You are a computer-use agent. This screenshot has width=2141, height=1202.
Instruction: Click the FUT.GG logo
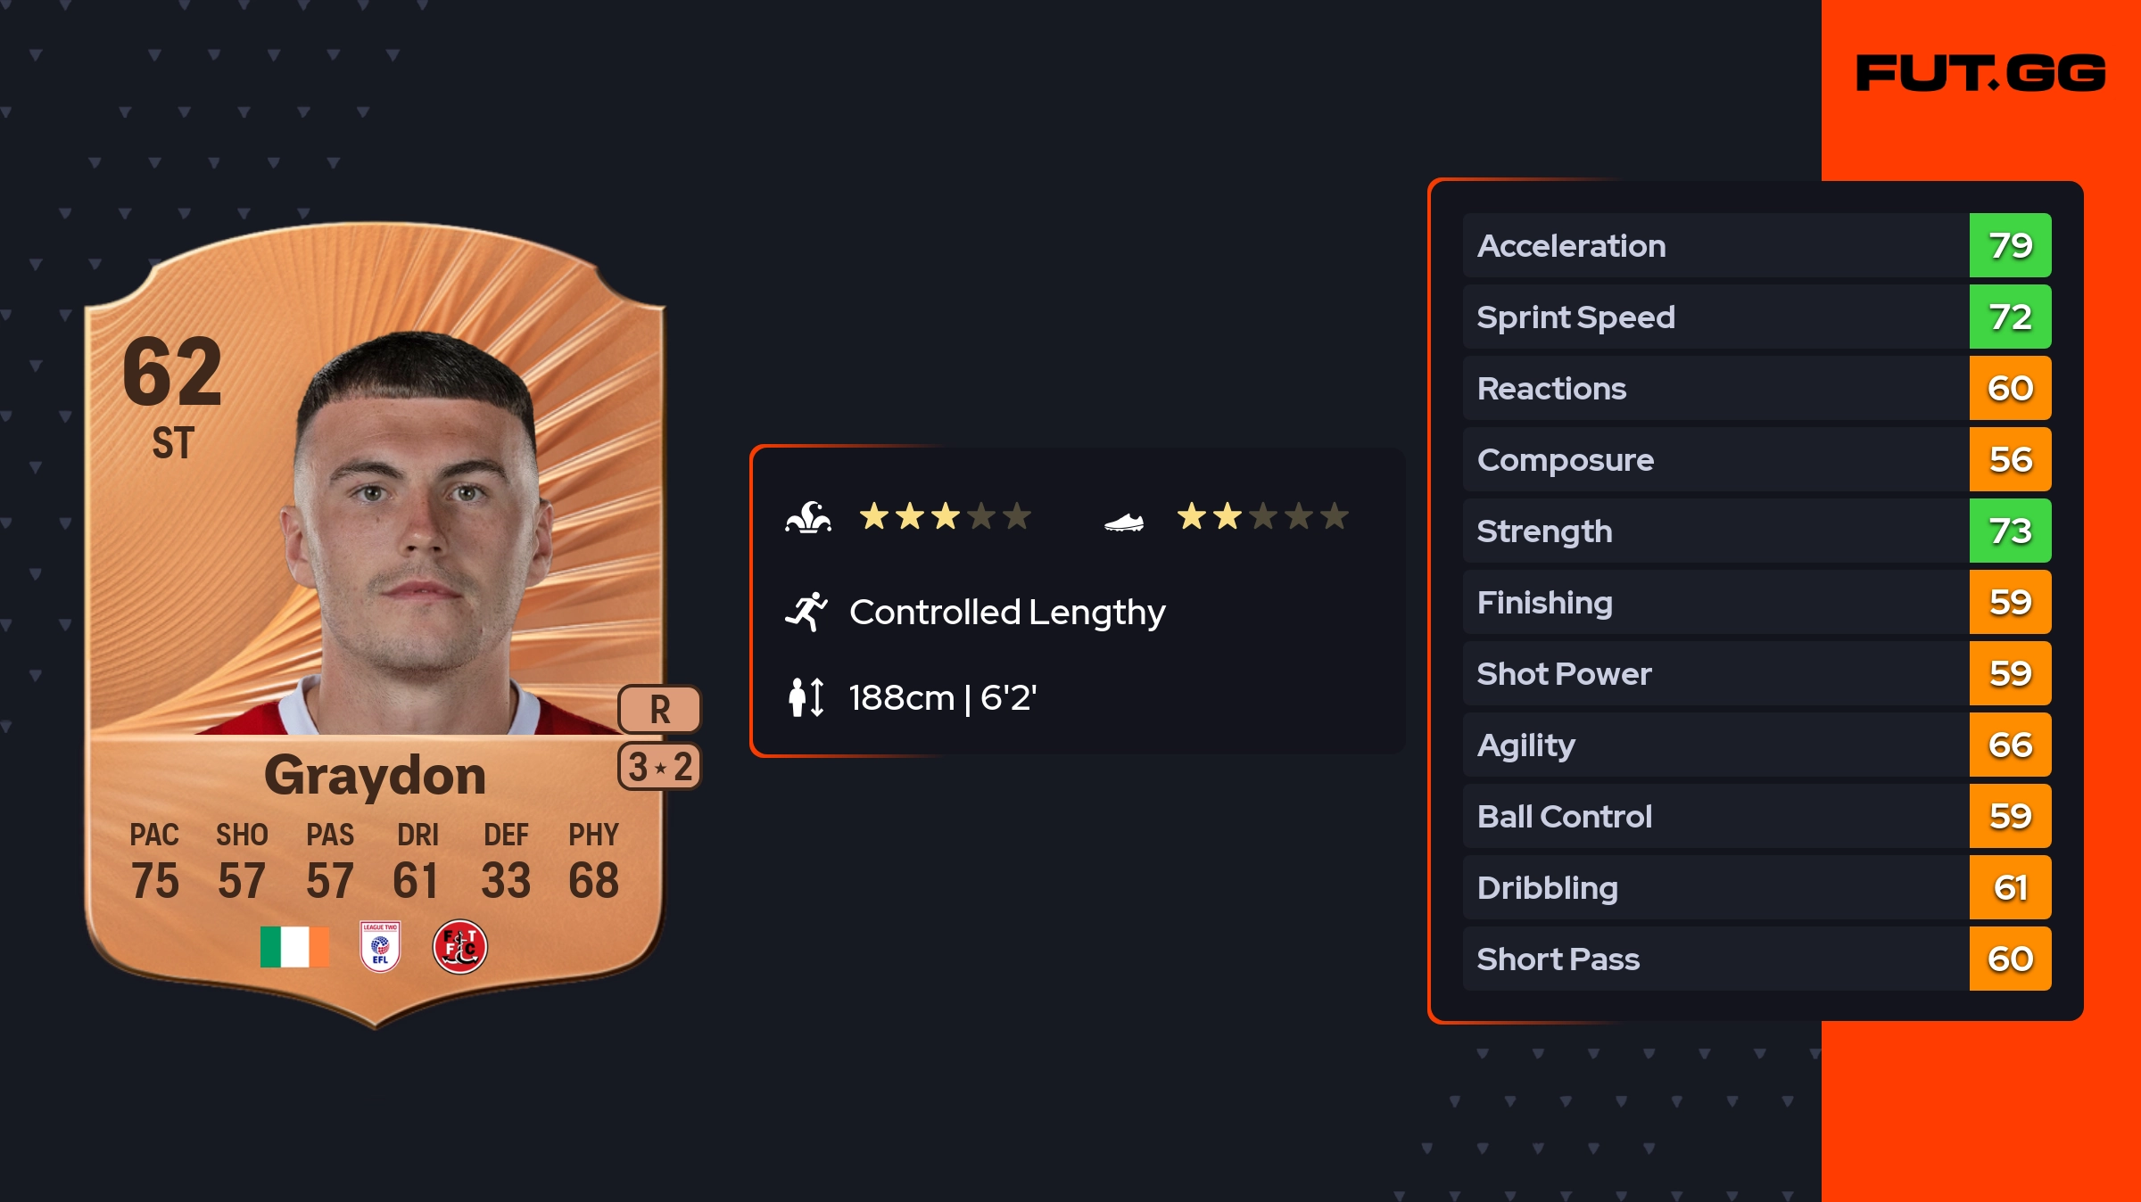1980,73
